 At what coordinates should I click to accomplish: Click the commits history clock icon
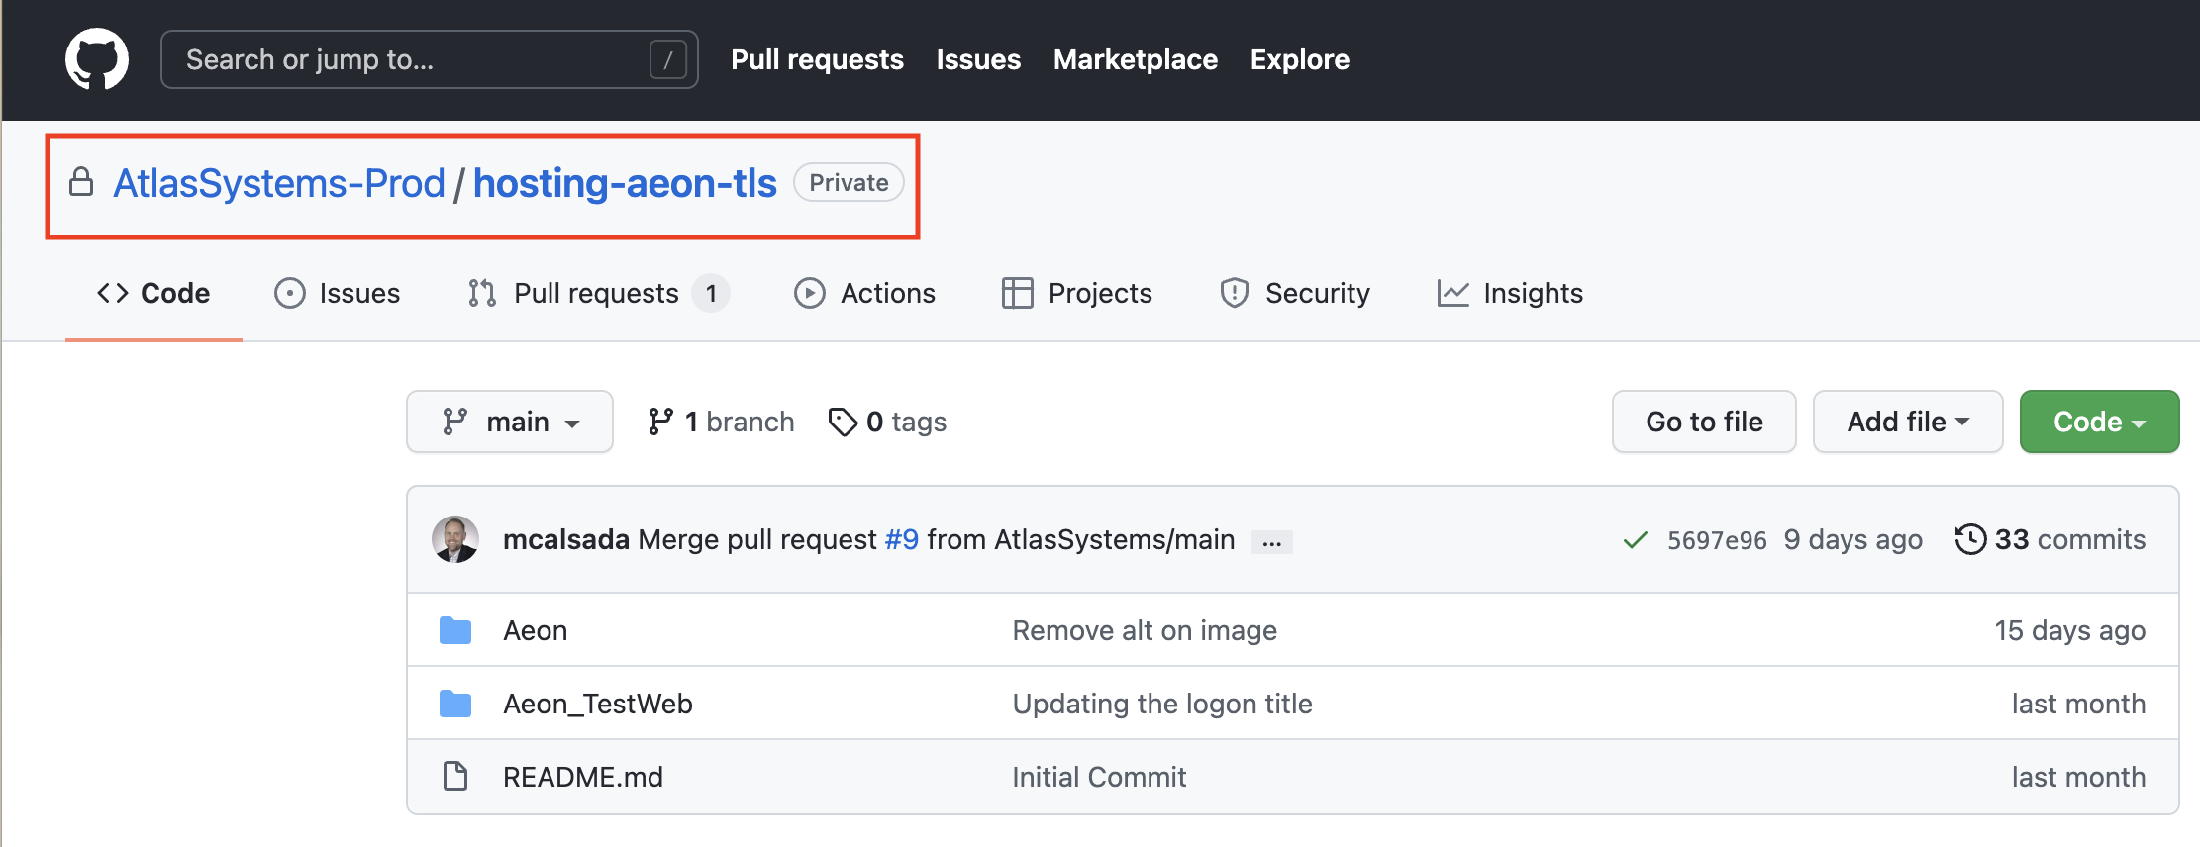pos(1970,539)
